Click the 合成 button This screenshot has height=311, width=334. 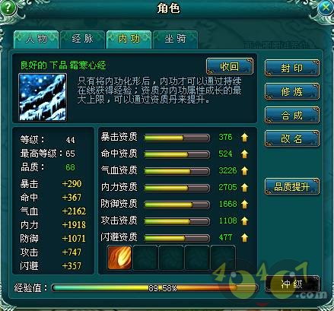pos(292,116)
